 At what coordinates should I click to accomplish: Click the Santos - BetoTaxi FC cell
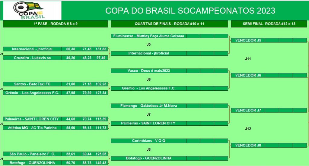coord(32,84)
